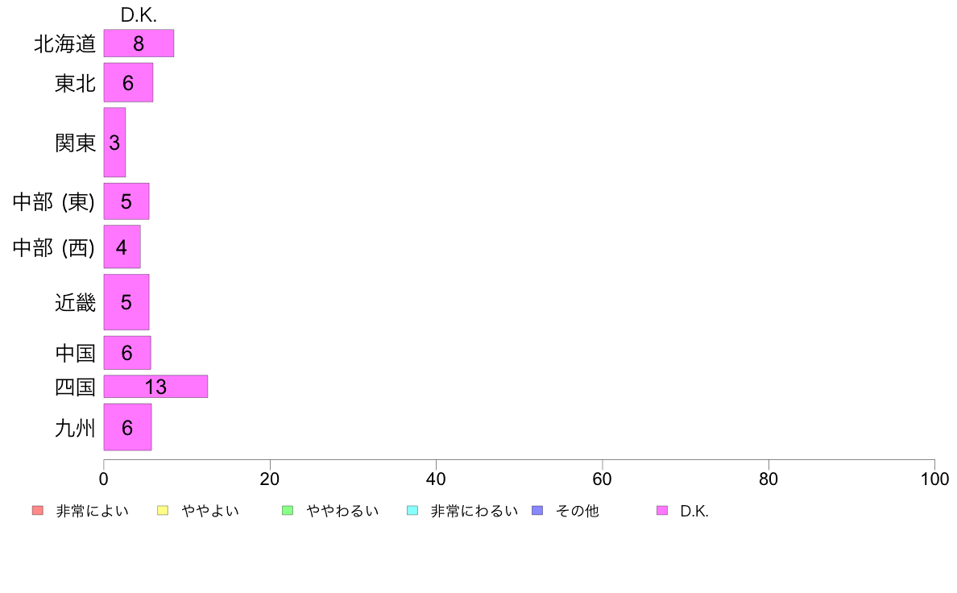The height and width of the screenshot is (593, 957).
Task: Select the 近畿 bar showing 5
Action: [x=126, y=302]
